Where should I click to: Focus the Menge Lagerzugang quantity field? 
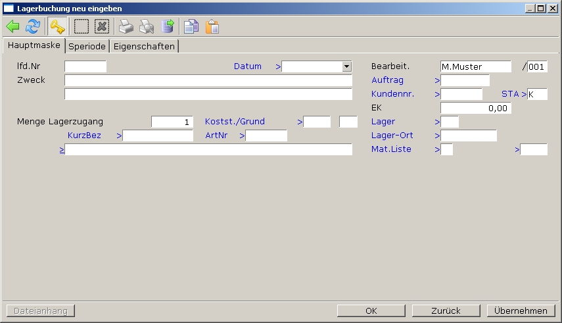(x=172, y=122)
